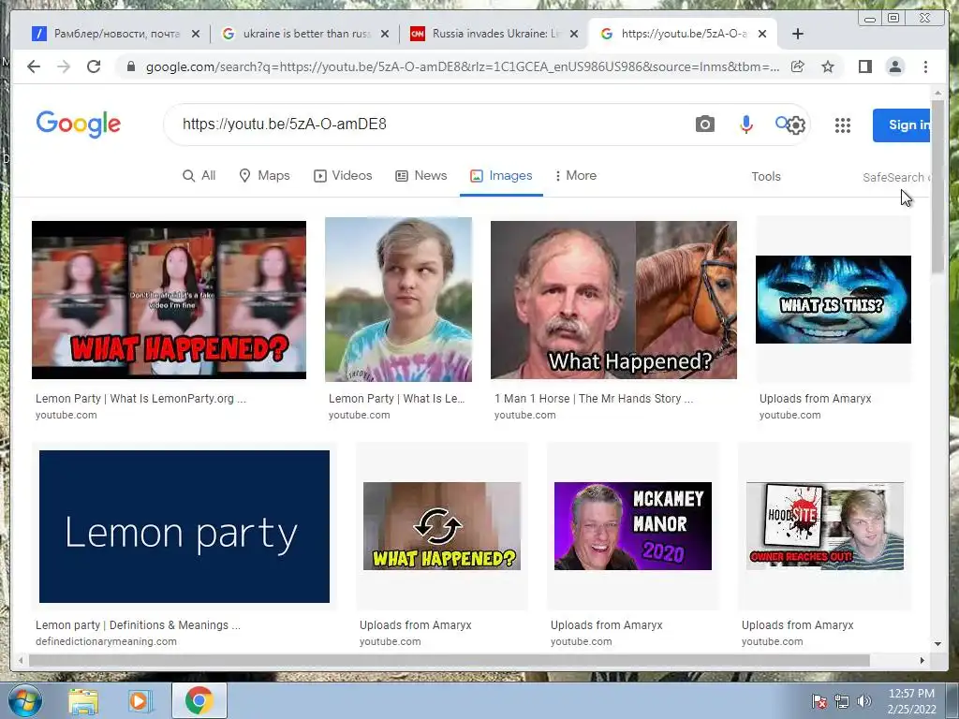
Task: Click the browser forward arrow
Action: point(64,66)
